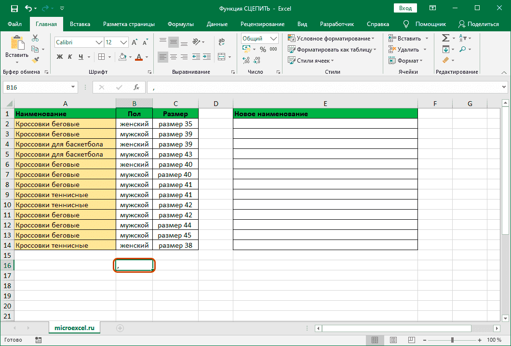Click the Поделиться share button

478,24
